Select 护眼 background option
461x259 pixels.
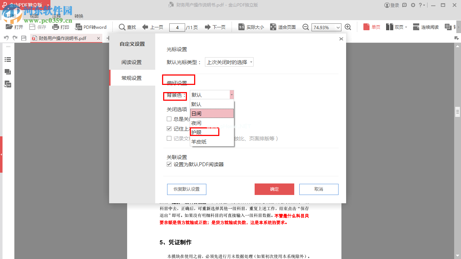(x=212, y=132)
